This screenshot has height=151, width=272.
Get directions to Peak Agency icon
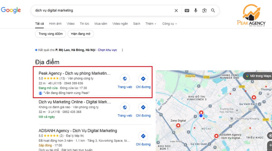pos(143,79)
